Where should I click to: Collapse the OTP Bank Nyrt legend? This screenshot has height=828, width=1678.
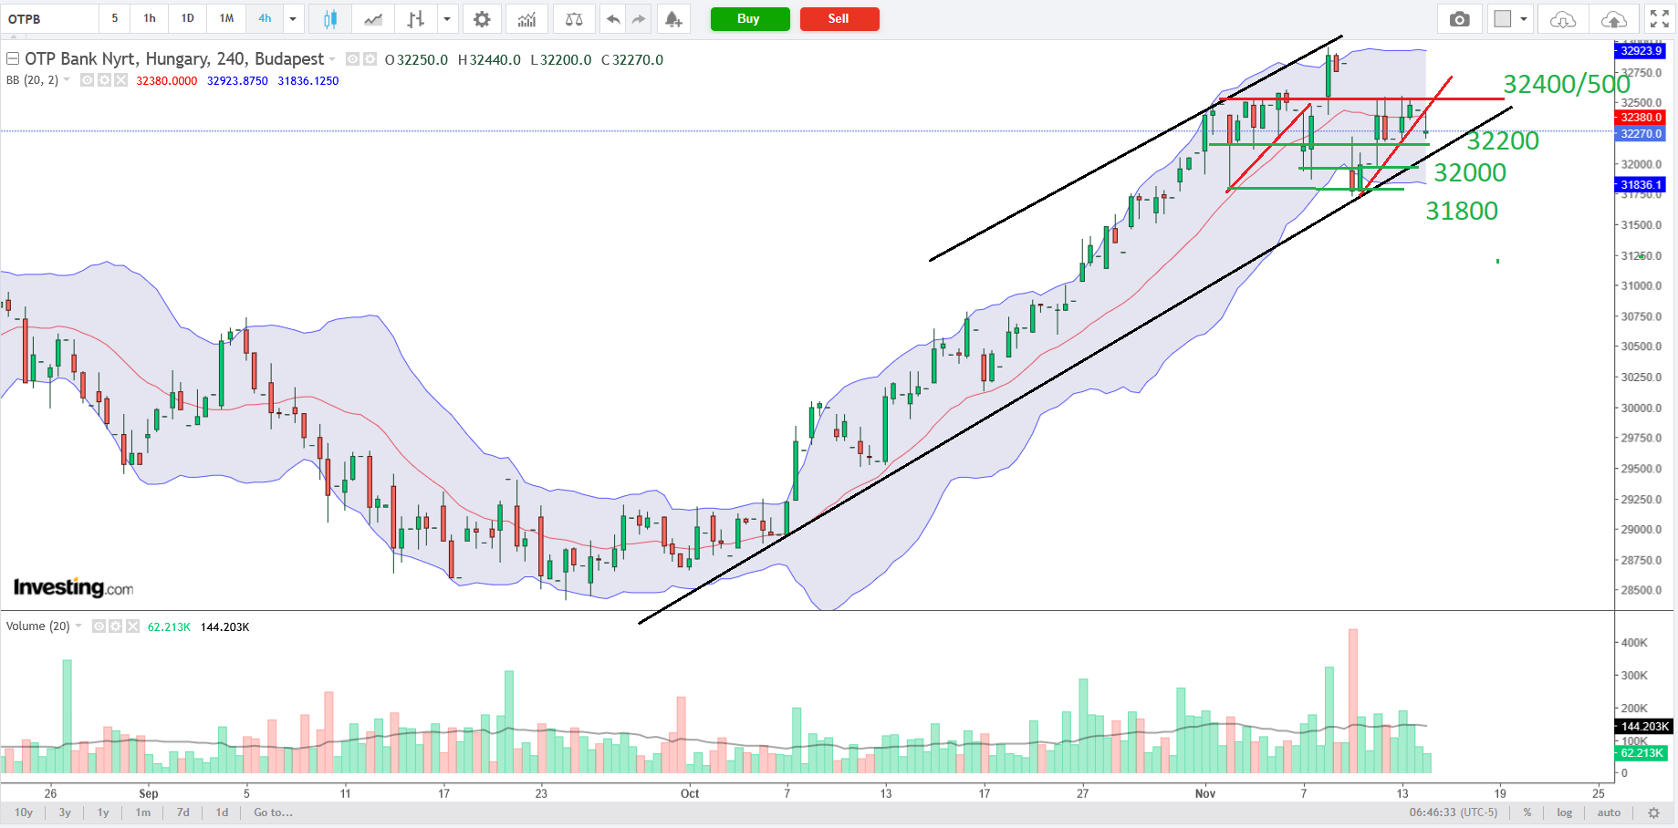coord(13,59)
